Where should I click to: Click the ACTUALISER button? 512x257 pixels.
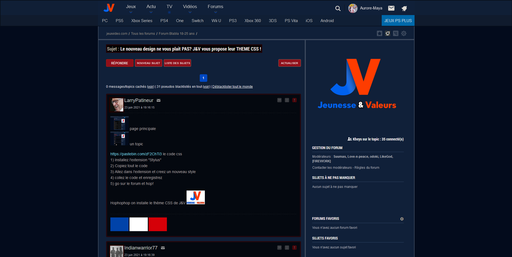(x=290, y=63)
